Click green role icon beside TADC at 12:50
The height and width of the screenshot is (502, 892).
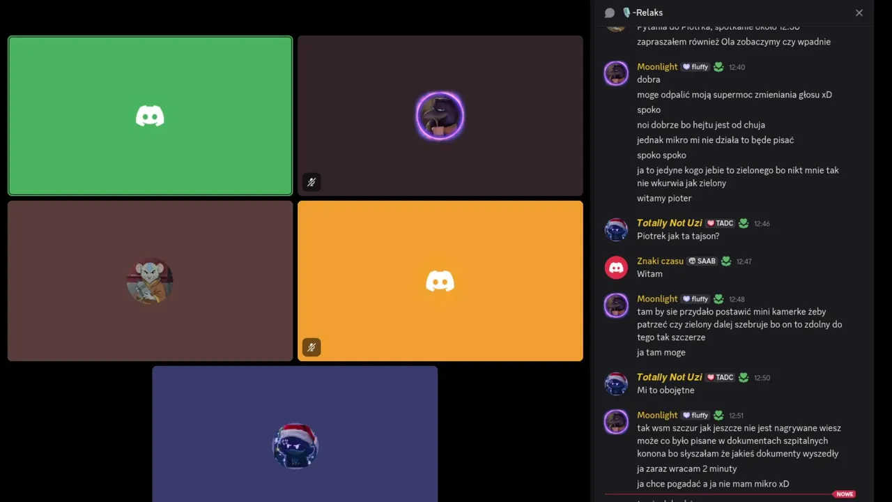[744, 377]
